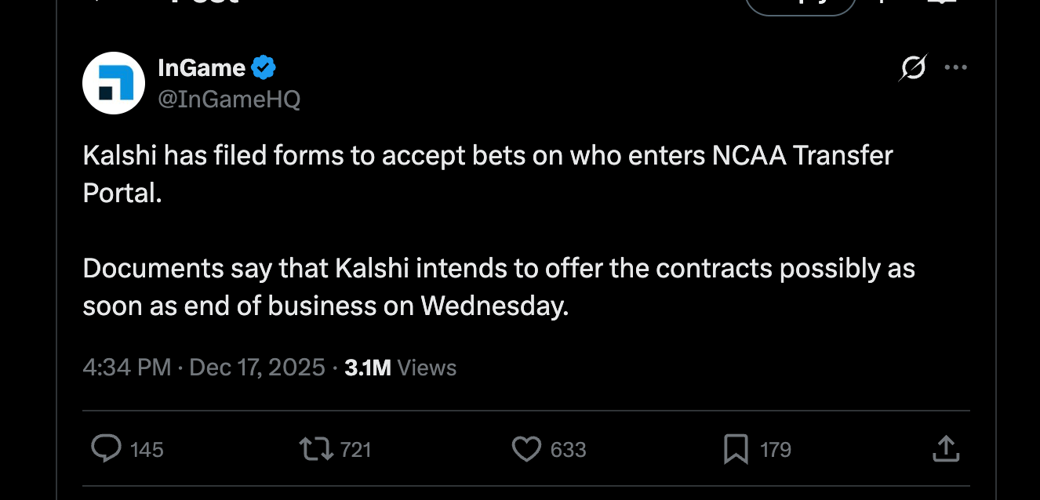Click the Grok explain post icon
The image size is (1040, 500).
point(913,69)
